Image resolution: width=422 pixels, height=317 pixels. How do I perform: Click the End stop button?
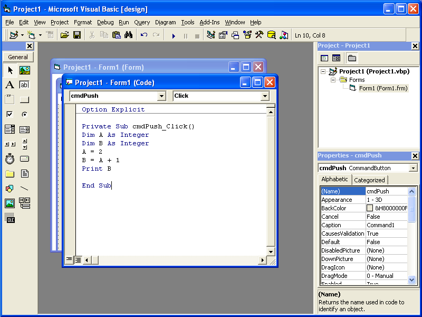197,35
